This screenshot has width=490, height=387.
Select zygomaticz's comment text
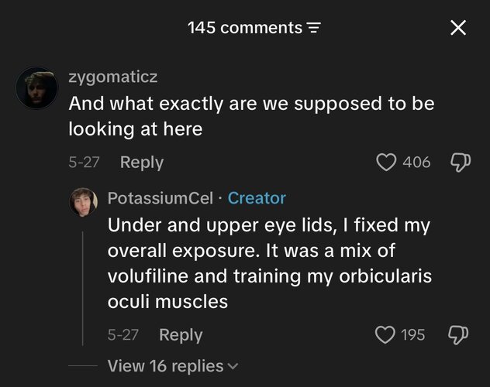[251, 116]
